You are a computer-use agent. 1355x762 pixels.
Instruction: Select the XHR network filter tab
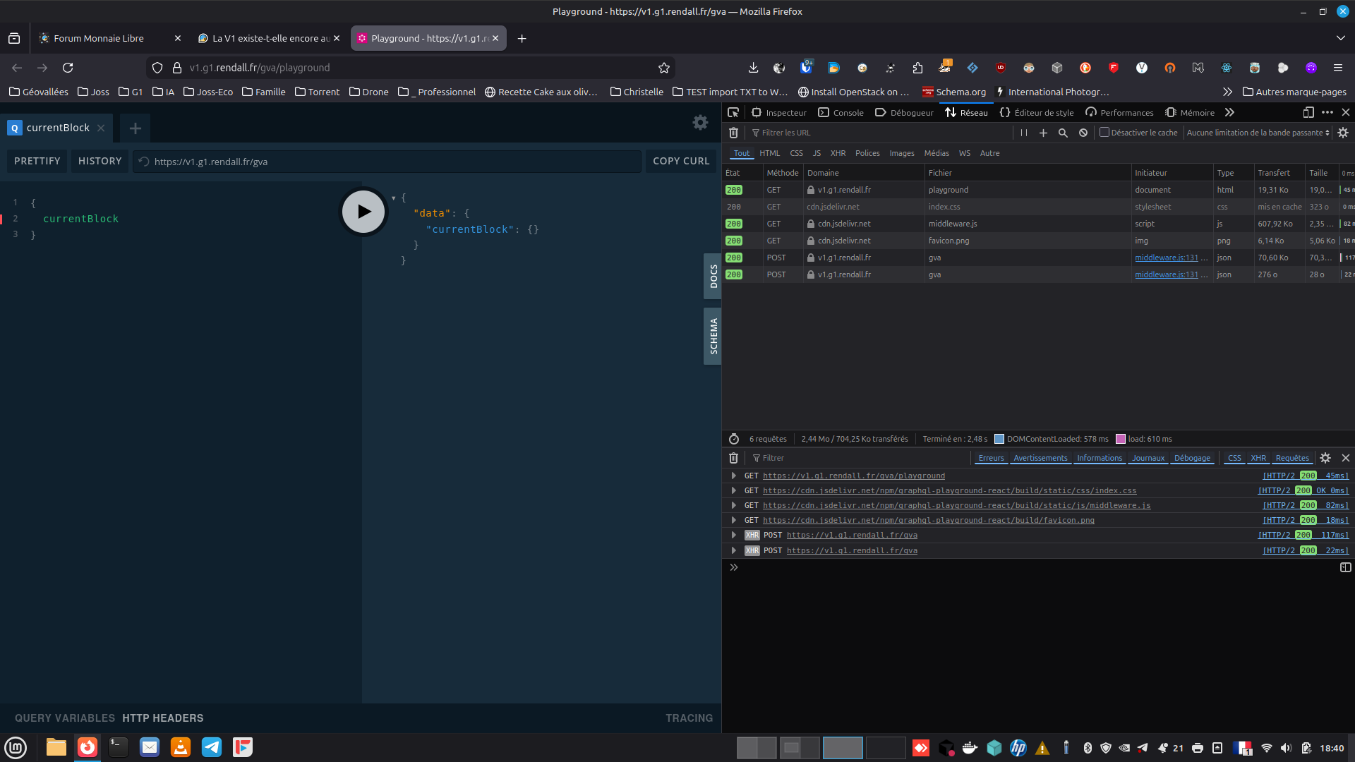[x=838, y=153]
